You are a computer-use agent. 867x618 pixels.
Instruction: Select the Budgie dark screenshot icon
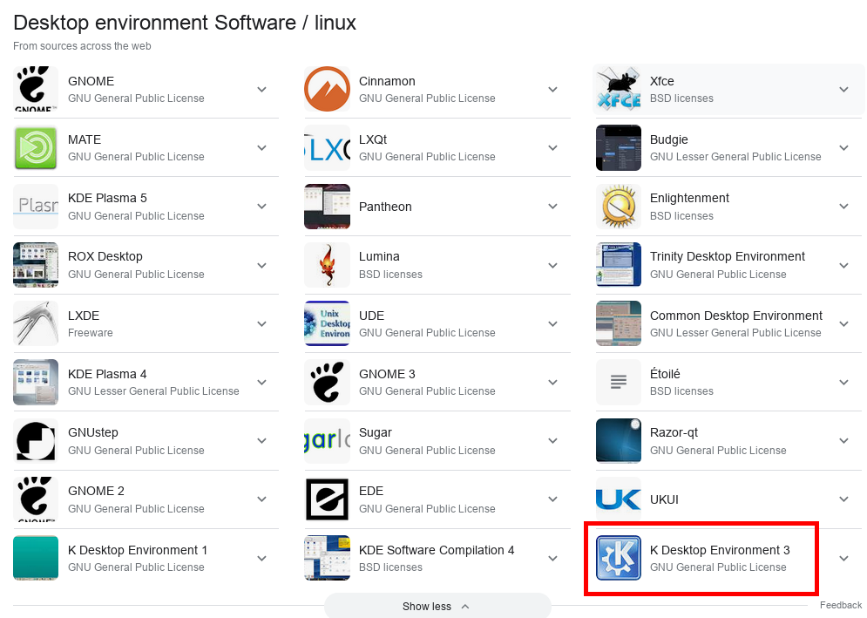pyautogui.click(x=618, y=147)
